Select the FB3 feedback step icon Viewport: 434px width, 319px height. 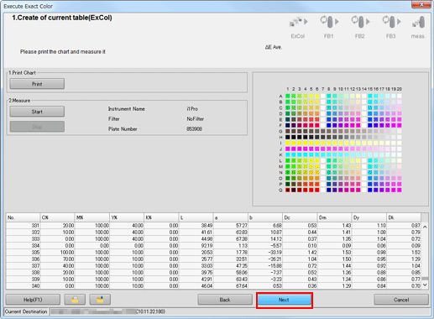[391, 22]
